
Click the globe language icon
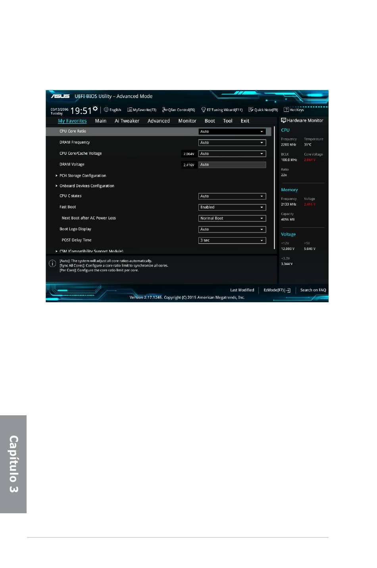[106, 110]
